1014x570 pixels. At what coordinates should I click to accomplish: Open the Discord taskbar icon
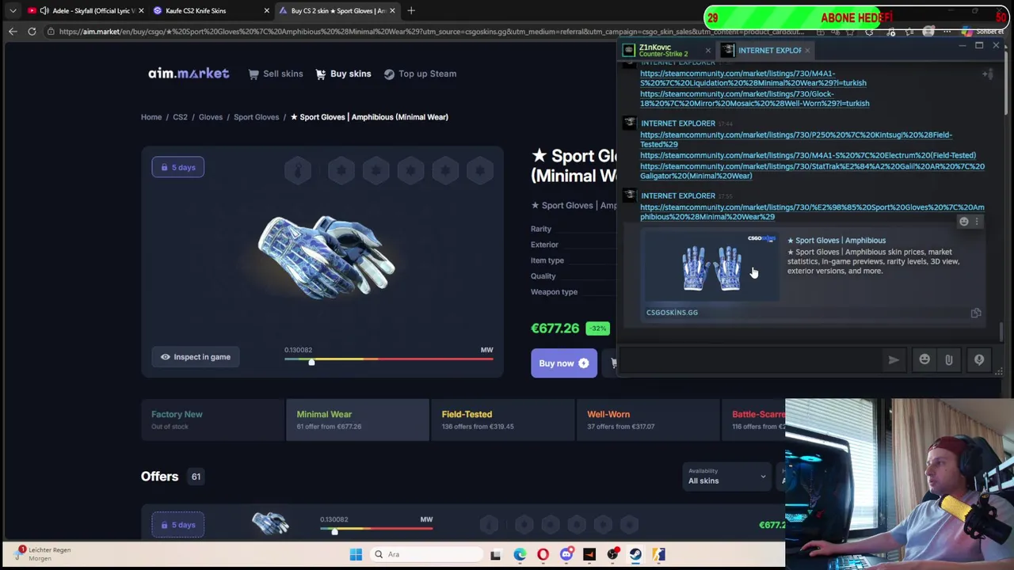pos(566,554)
